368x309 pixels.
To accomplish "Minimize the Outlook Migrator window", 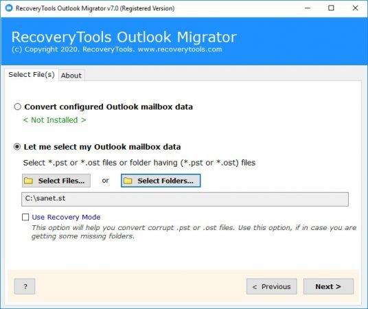I will tap(308, 8).
